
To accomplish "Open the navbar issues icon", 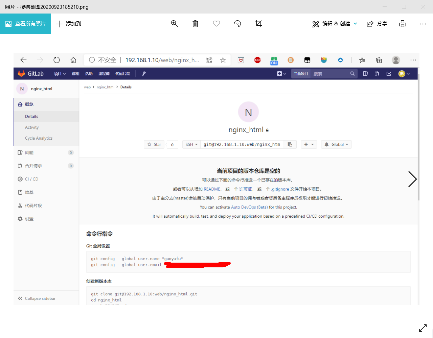I will click(365, 74).
